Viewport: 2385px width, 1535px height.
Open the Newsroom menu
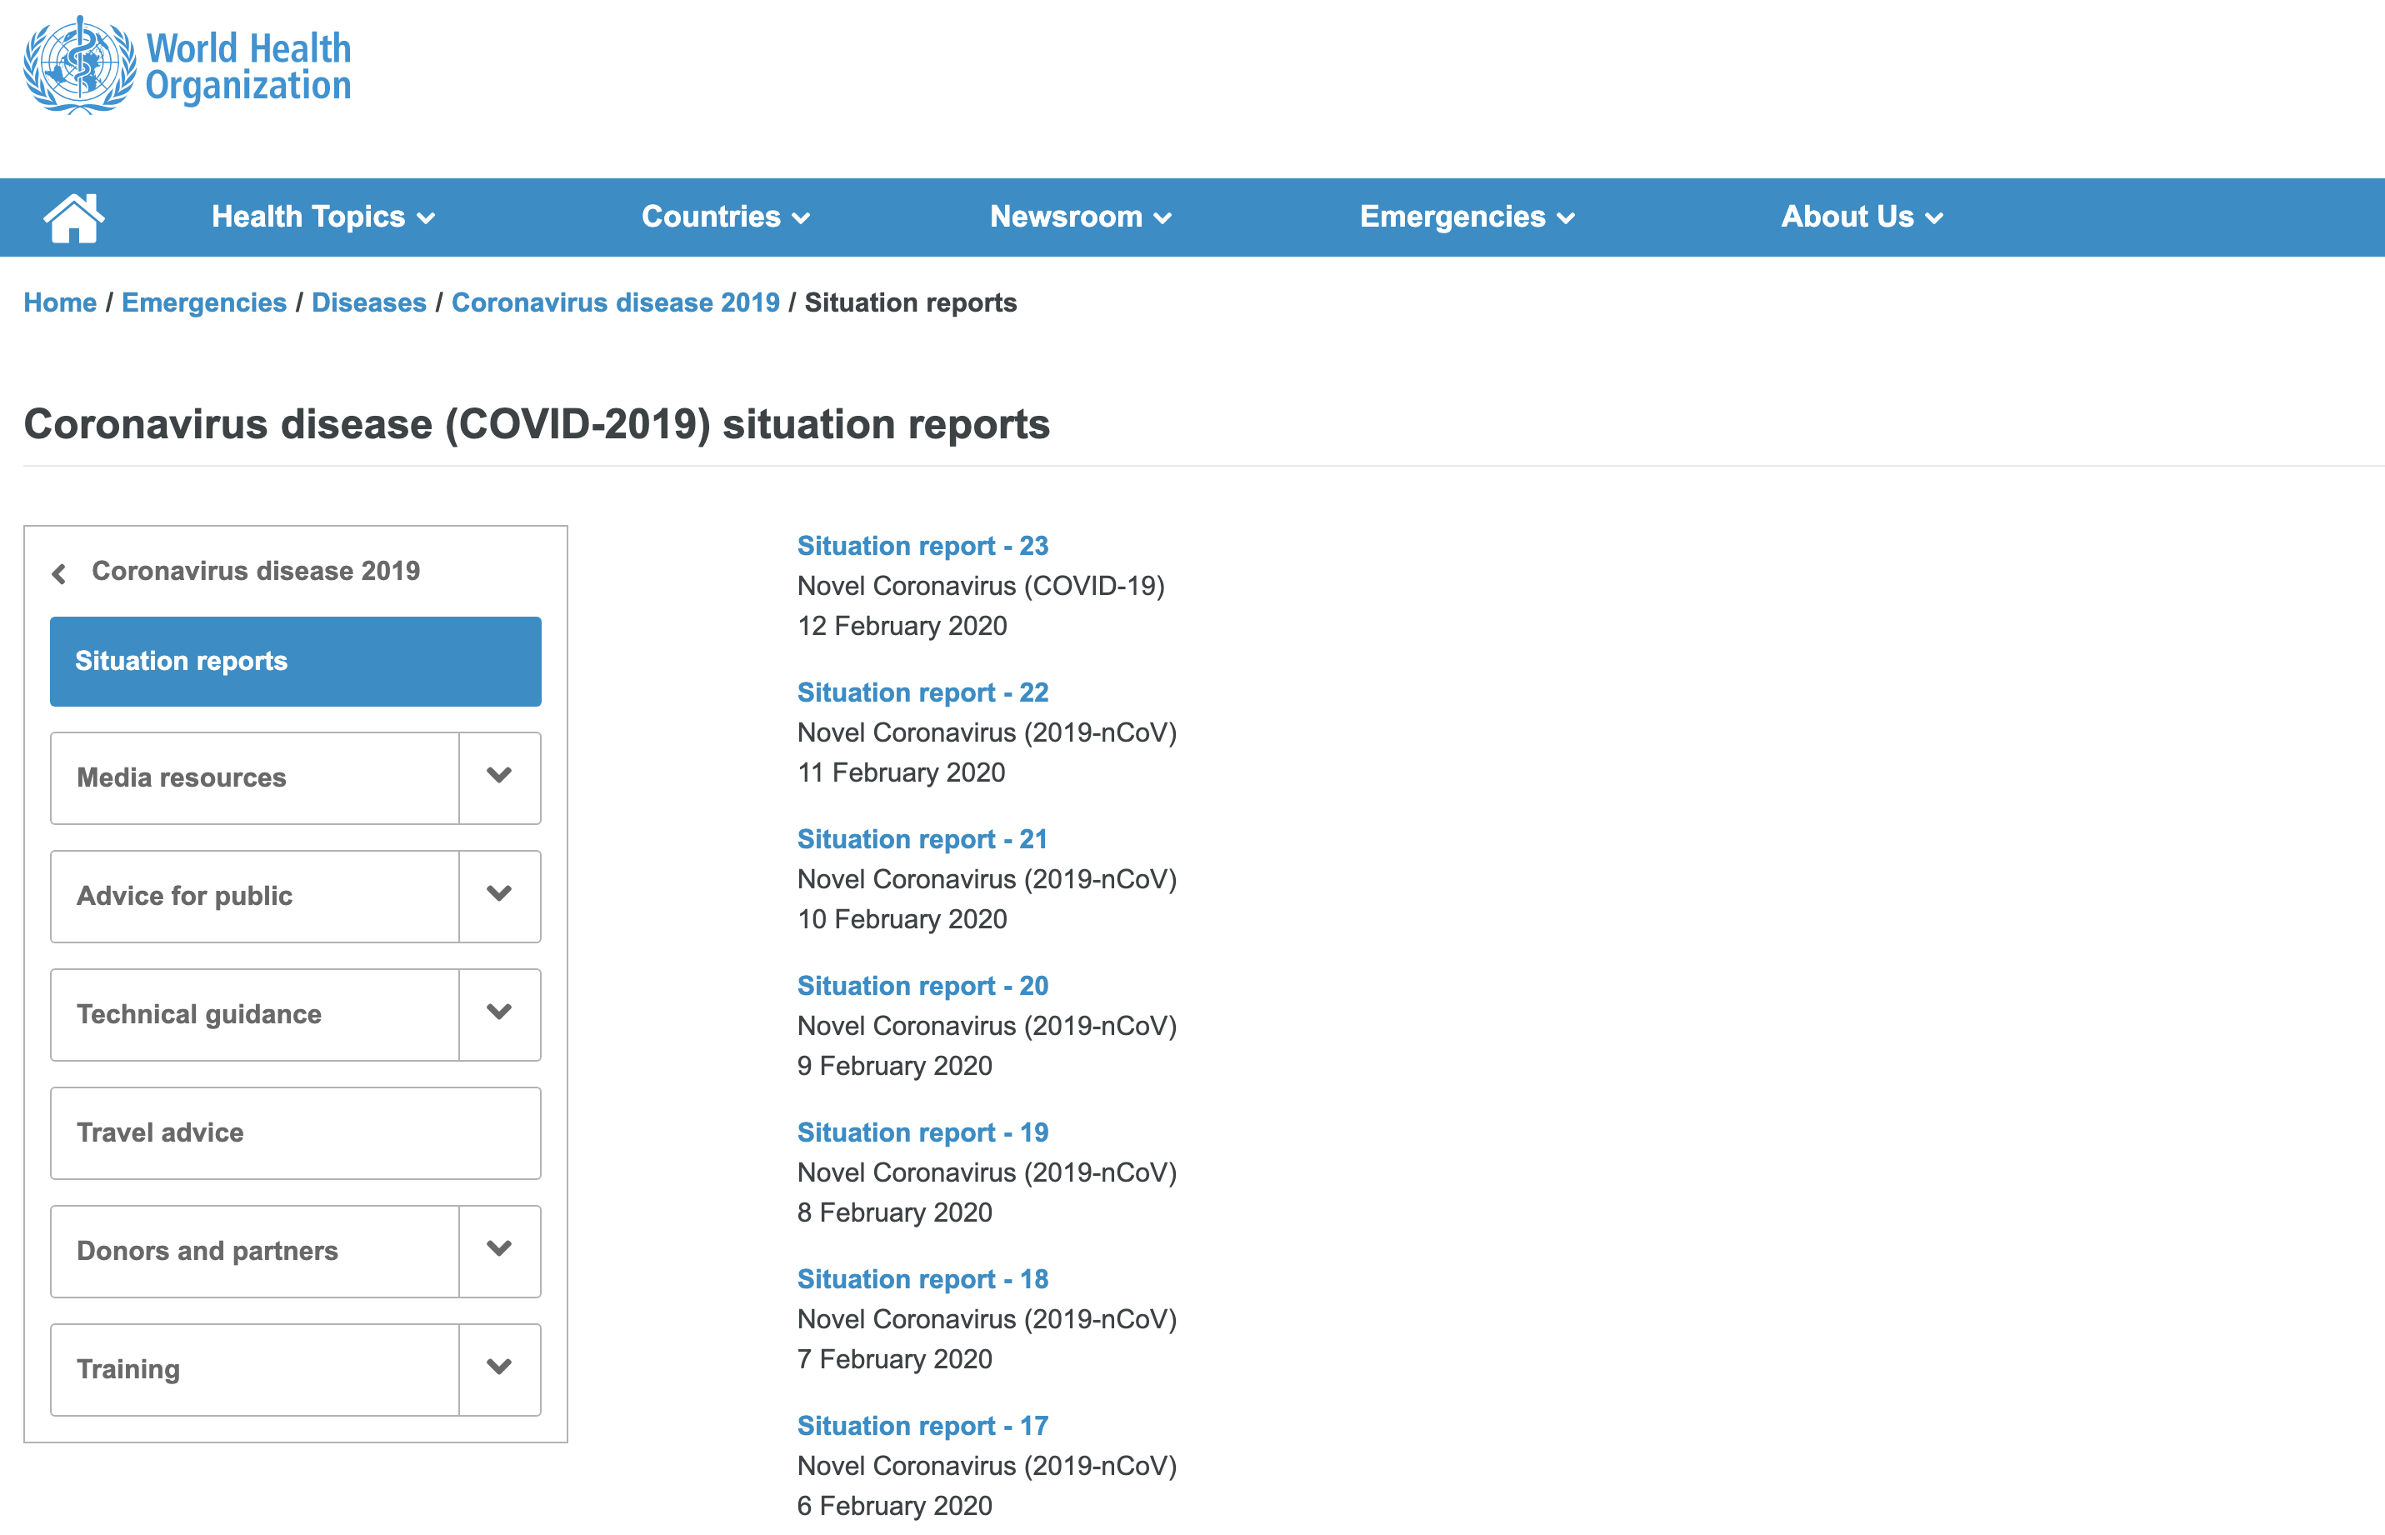pyautogui.click(x=1079, y=217)
